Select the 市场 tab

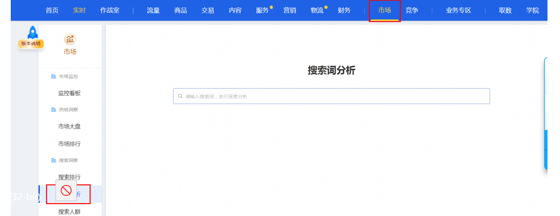click(x=385, y=10)
